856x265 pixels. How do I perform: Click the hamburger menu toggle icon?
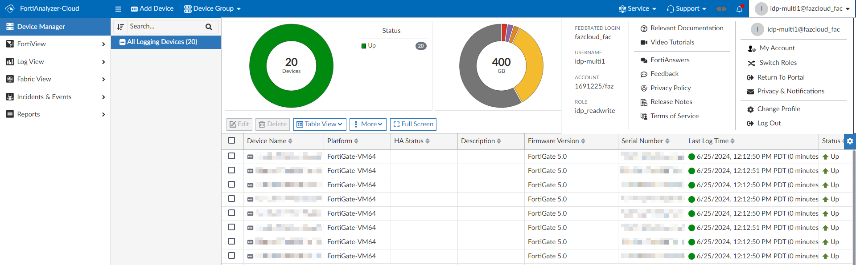[118, 9]
